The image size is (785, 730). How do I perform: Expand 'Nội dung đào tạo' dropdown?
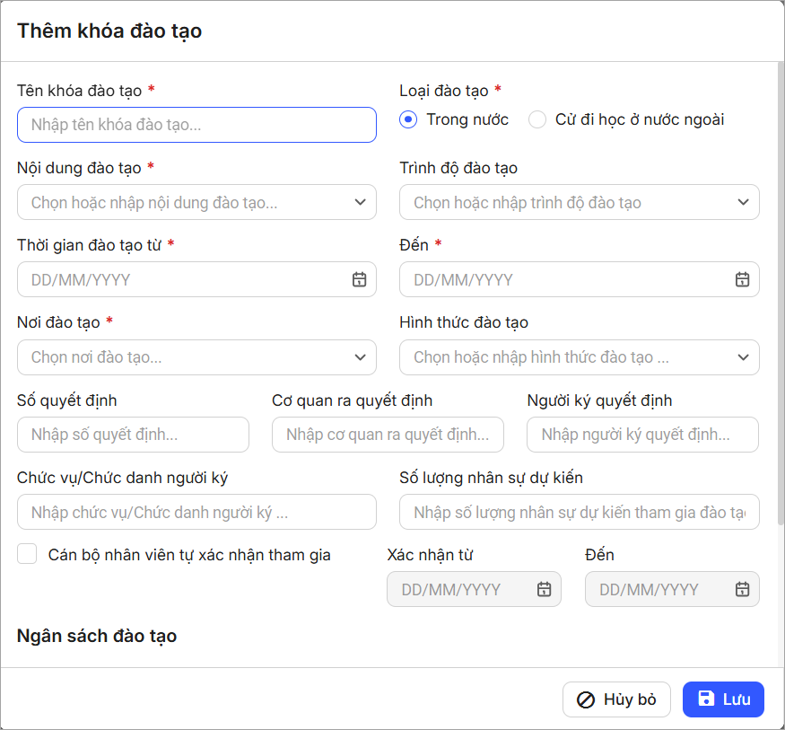point(359,203)
